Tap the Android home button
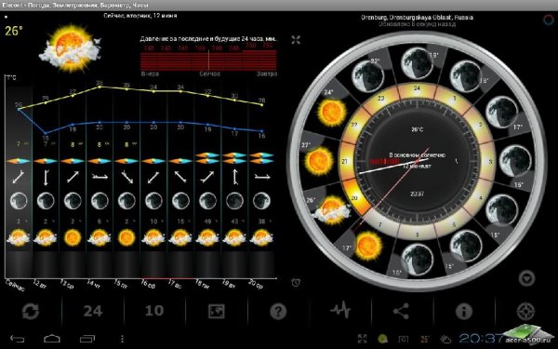The height and width of the screenshot is (349, 558). 52,338
